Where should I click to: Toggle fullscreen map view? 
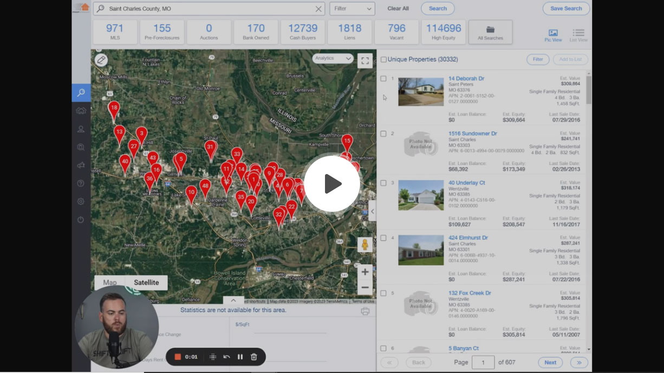click(365, 61)
